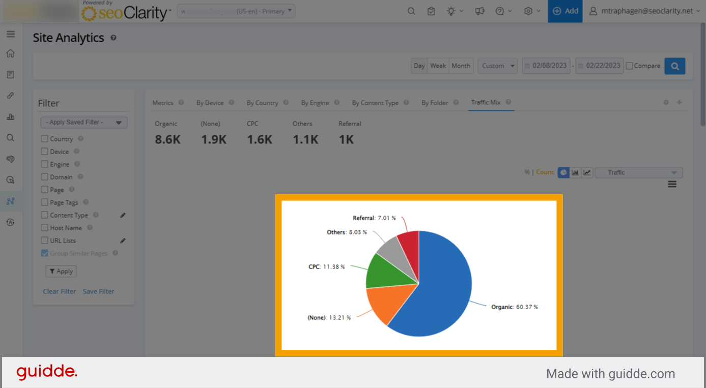Expand the Traffic metric dropdown

point(638,172)
